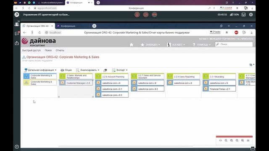
Task: Click third magnifier icon in zoom panel
Action: pos(237,141)
